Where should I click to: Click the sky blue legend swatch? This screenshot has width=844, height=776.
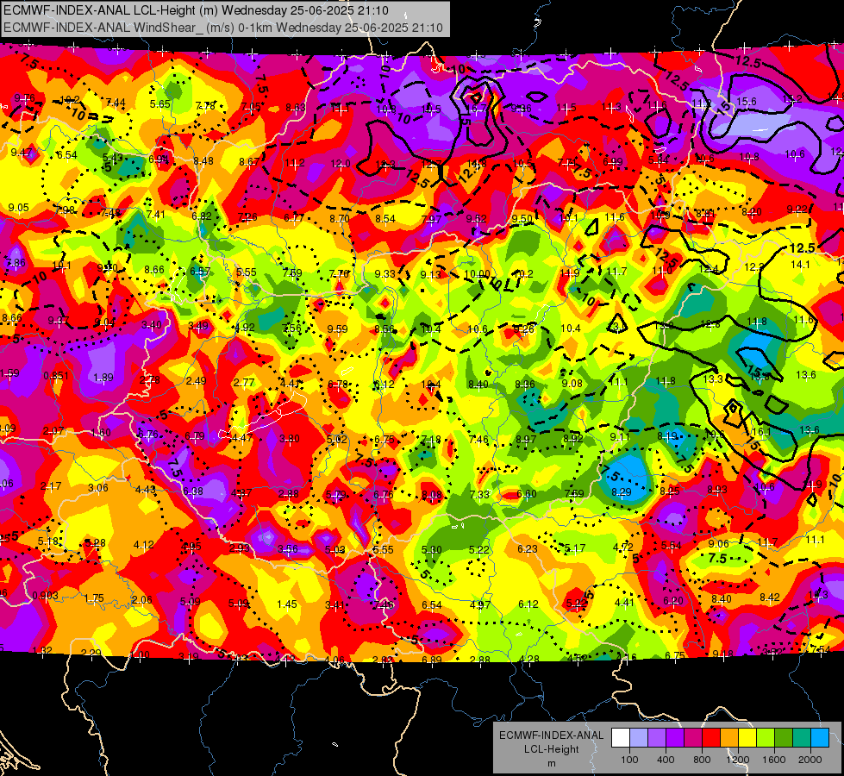pyautogui.click(x=820, y=738)
